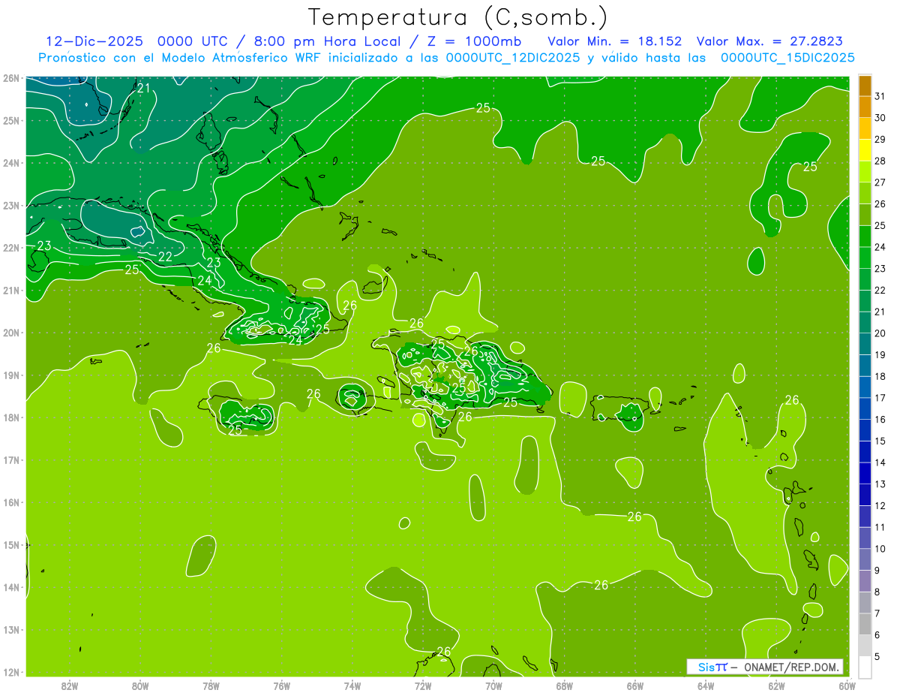This screenshot has height=696, width=900.
Task: Click the 68W longitude axis label
Action: click(565, 685)
